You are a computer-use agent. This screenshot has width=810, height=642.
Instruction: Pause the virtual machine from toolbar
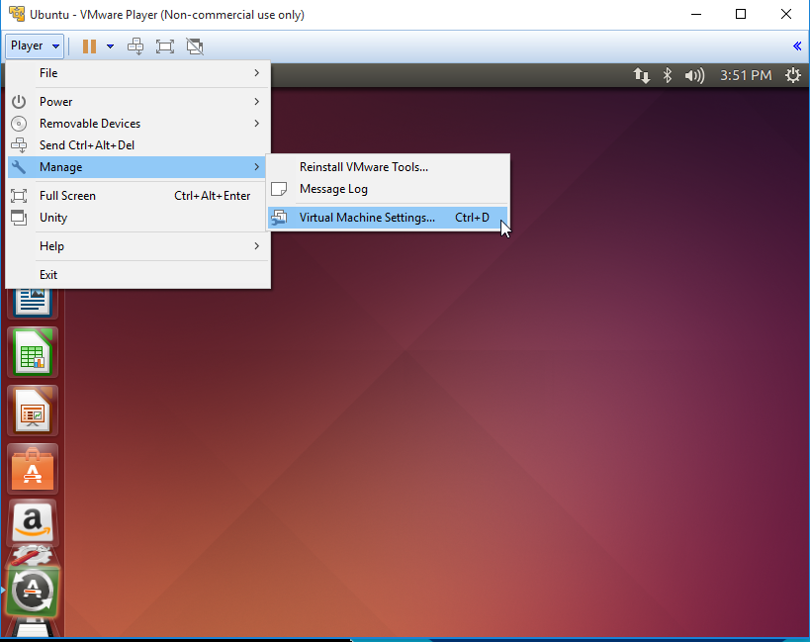(89, 46)
